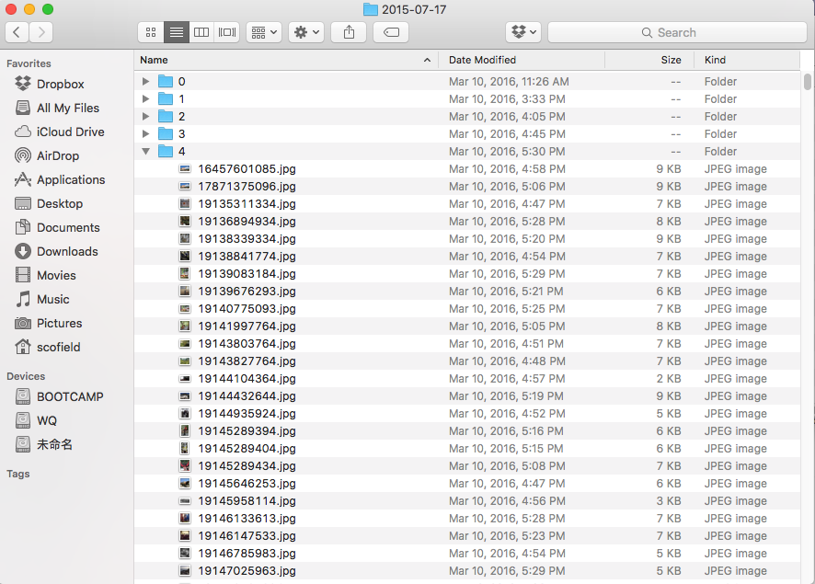
Task: Collapse folder 4 disclosure triangle
Action: (x=145, y=152)
